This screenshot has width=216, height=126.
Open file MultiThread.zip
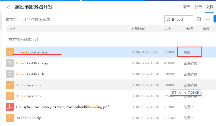29,118
